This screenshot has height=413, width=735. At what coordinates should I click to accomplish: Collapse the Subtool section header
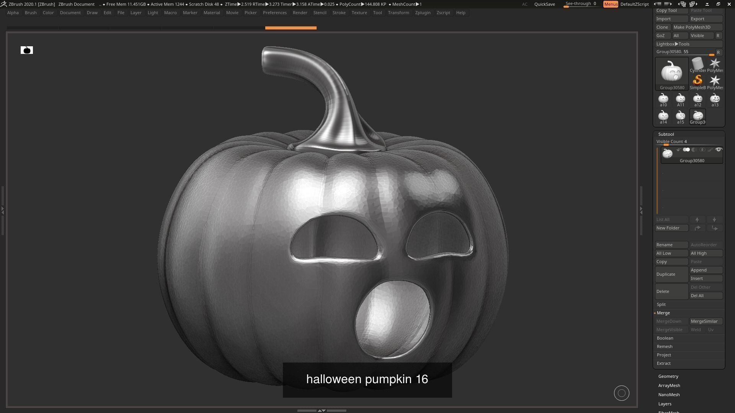click(x=666, y=134)
